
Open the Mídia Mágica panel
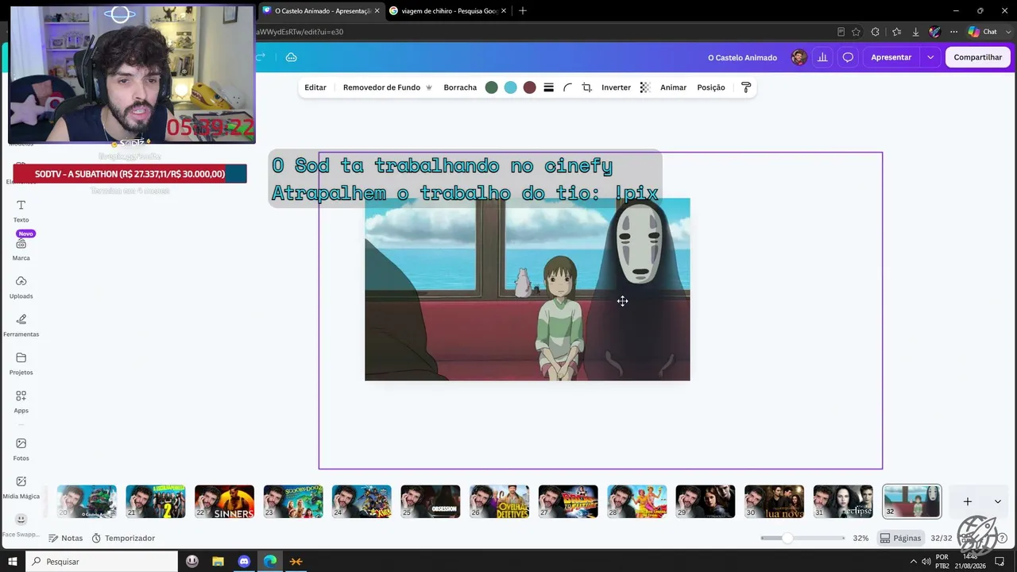pyautogui.click(x=21, y=487)
